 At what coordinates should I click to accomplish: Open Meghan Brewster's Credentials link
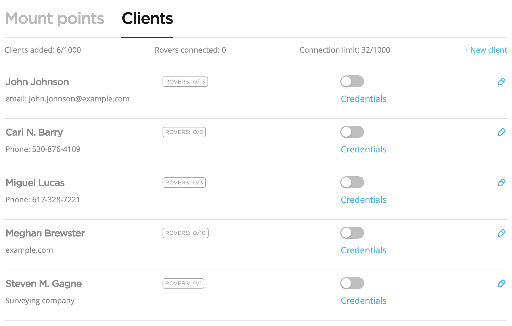[363, 250]
